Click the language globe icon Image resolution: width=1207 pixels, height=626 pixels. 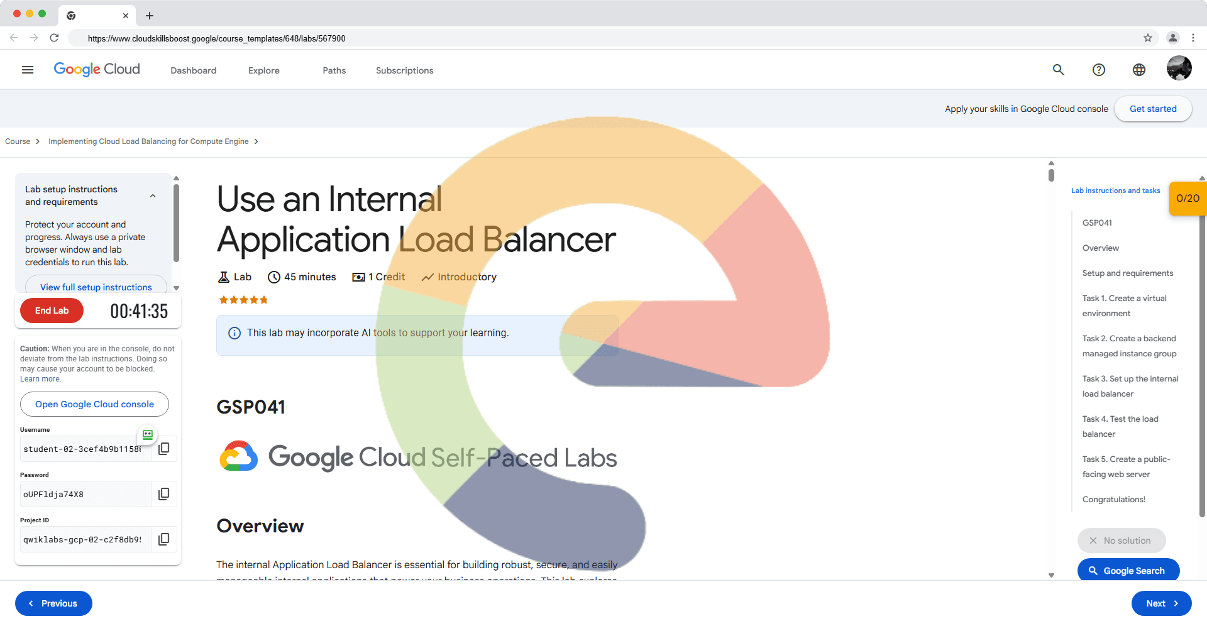[x=1139, y=70]
